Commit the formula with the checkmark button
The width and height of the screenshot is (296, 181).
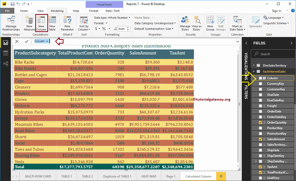pyautogui.click(x=27, y=41)
